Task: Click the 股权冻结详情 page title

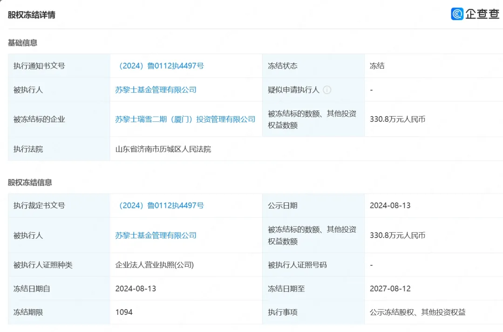Action: point(32,15)
